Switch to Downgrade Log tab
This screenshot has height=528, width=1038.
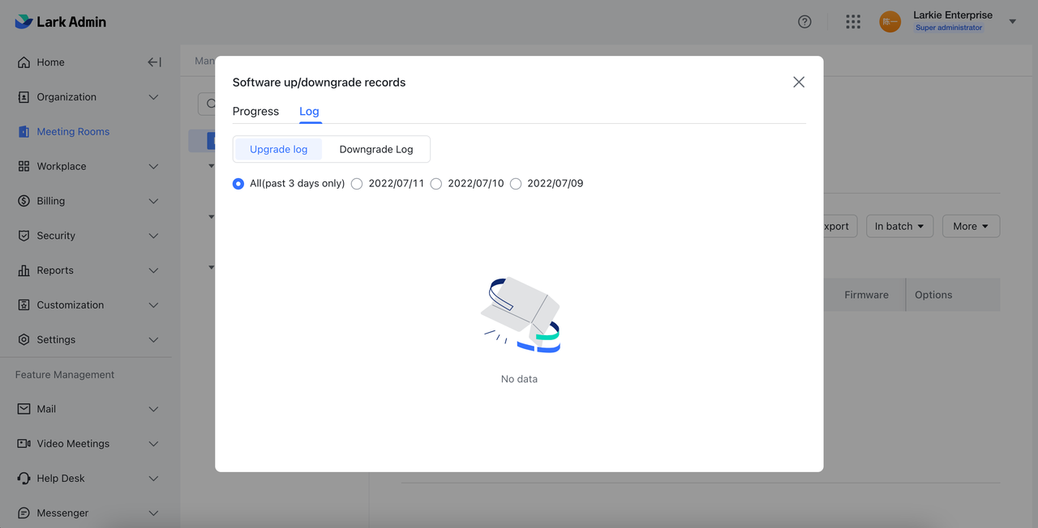(x=376, y=149)
